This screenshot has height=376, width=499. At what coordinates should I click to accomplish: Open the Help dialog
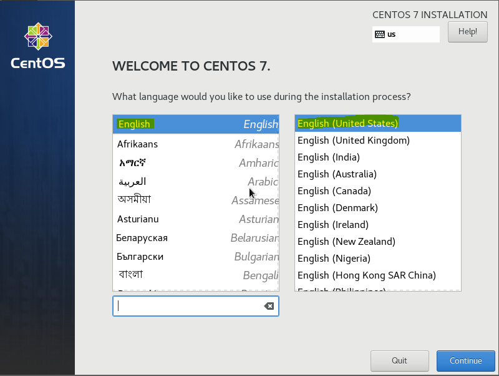[467, 32]
